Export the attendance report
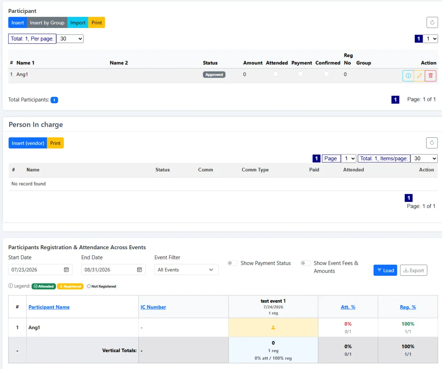This screenshot has height=369, width=442. coord(414,270)
